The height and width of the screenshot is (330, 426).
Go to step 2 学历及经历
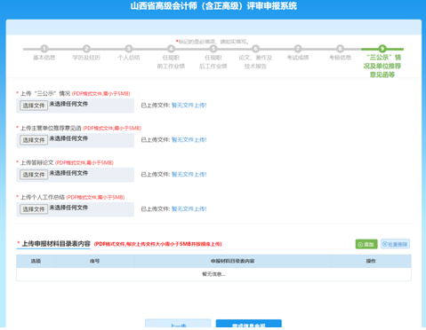pos(86,49)
